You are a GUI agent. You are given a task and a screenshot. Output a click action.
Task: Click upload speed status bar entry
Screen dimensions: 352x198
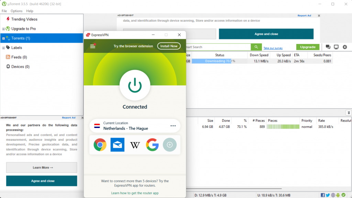274,195
